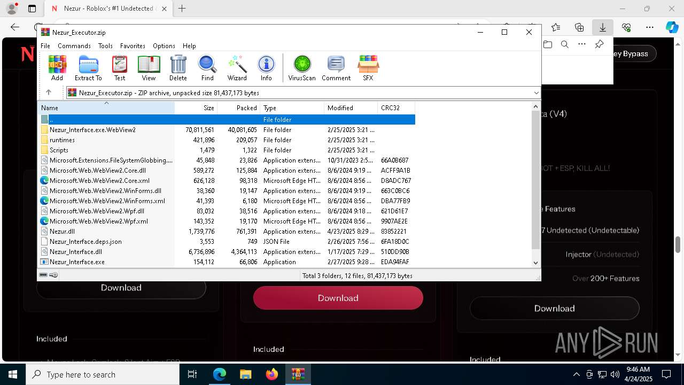Screen dimensions: 684x385
Task: Click the Extract To toolbar icon
Action: [88, 68]
